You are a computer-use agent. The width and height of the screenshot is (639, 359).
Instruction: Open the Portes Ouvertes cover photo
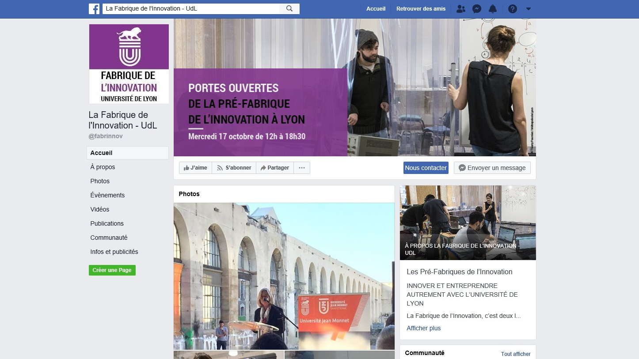(355, 87)
